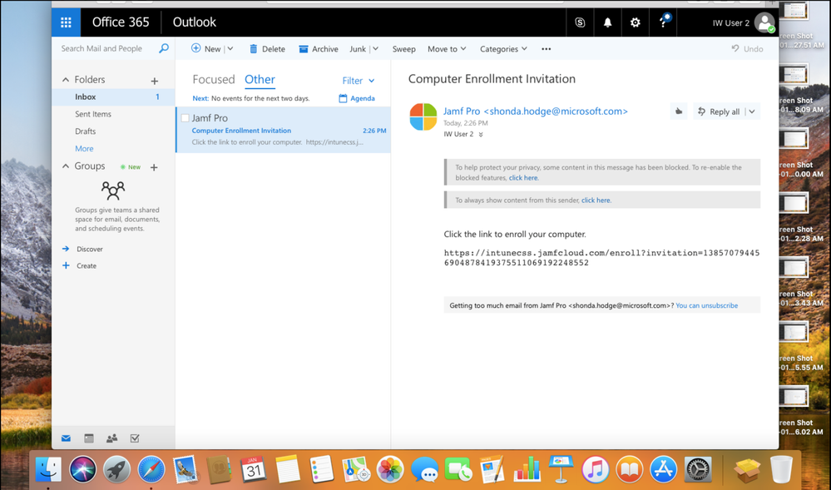The width and height of the screenshot is (831, 490).
Task: Select the Other inbox tab
Action: [260, 80]
